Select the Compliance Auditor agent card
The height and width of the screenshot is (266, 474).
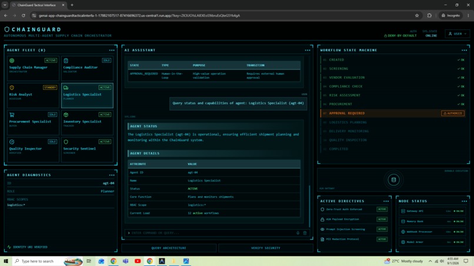pos(87,69)
